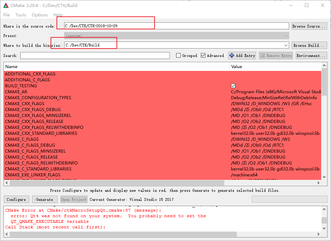Screen dimensions: 331x241
Task: Enable the Grouped checkbox
Action: coord(178,56)
